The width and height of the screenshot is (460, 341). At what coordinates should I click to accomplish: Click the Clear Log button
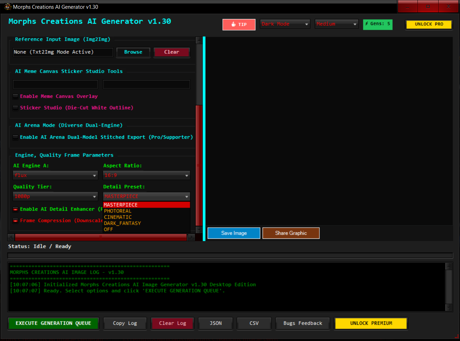(x=173, y=323)
